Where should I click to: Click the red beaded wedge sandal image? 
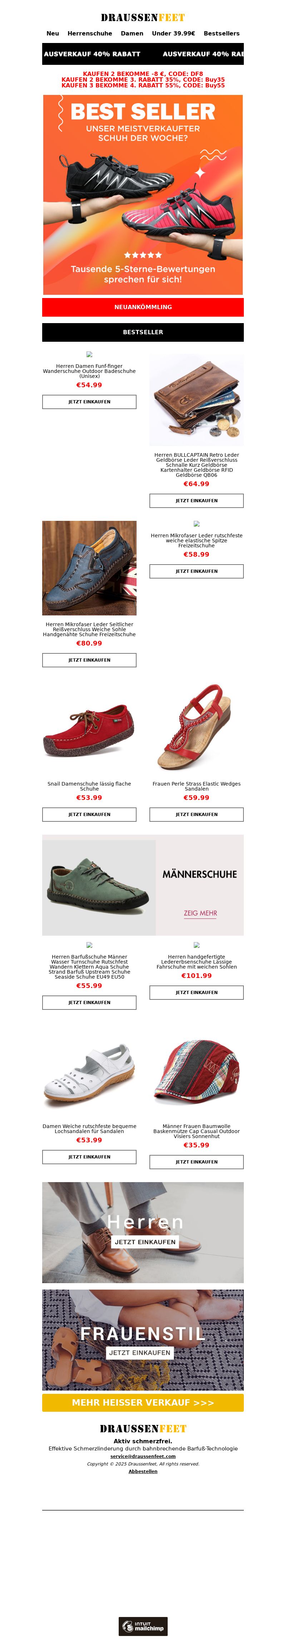point(196,728)
